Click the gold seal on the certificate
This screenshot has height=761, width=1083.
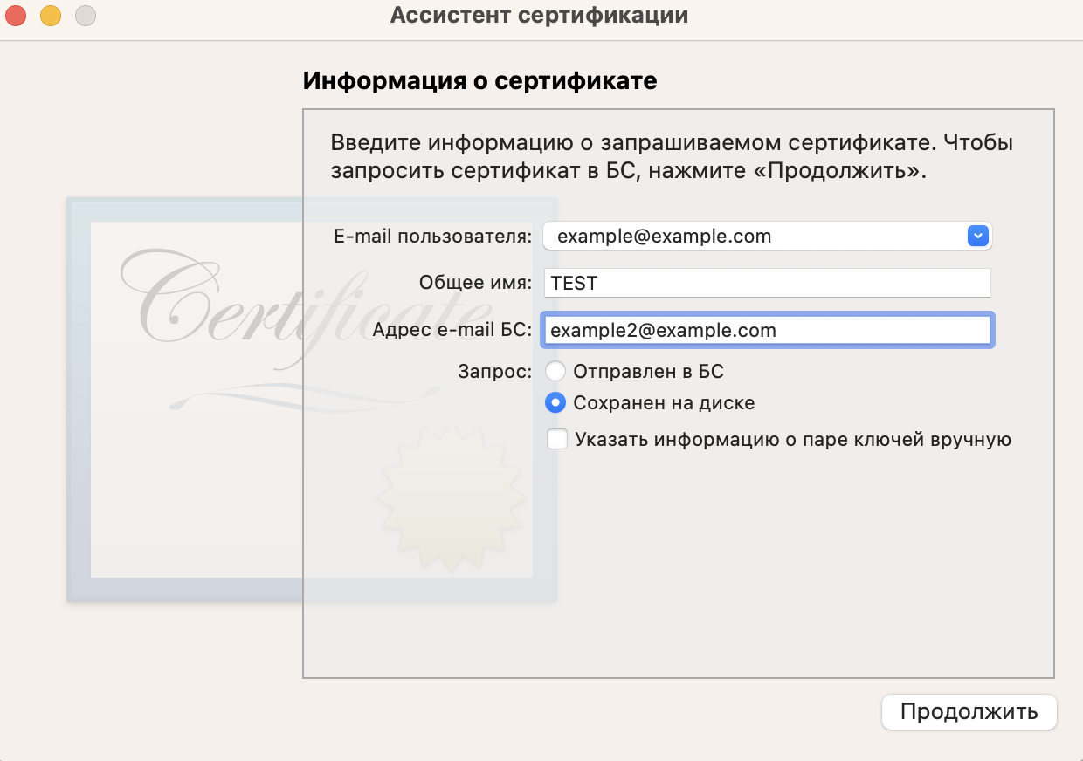[x=451, y=497]
